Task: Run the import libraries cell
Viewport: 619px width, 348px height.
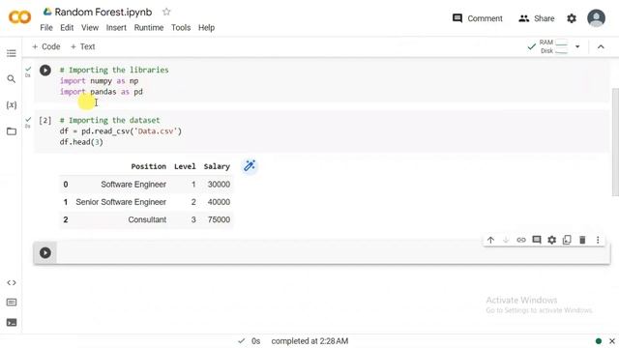Action: tap(45, 71)
